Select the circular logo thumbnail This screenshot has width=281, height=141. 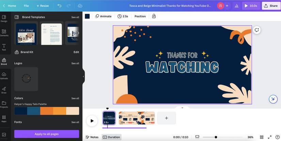point(26,79)
